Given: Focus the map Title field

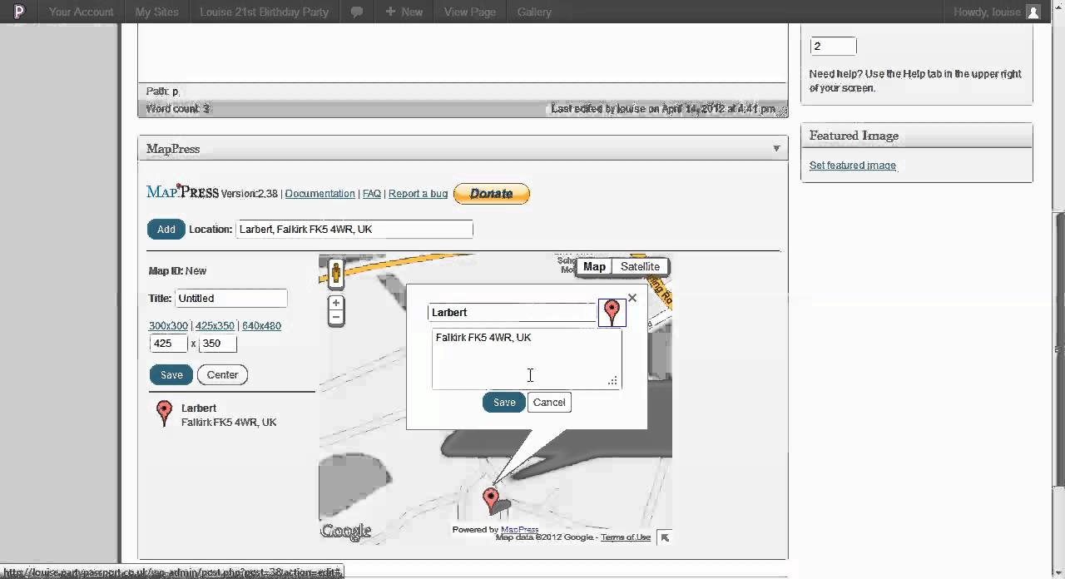Looking at the screenshot, I should (231, 299).
